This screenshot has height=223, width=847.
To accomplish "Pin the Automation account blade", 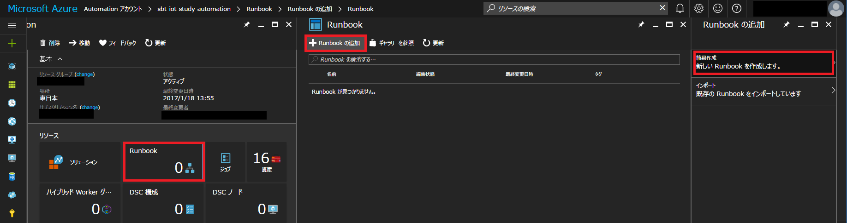I will pyautogui.click(x=247, y=24).
